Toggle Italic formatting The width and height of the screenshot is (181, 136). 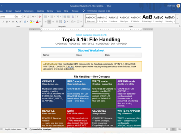[3, 22]
